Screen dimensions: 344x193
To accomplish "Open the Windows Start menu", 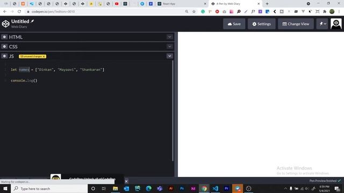I will click(5, 188).
